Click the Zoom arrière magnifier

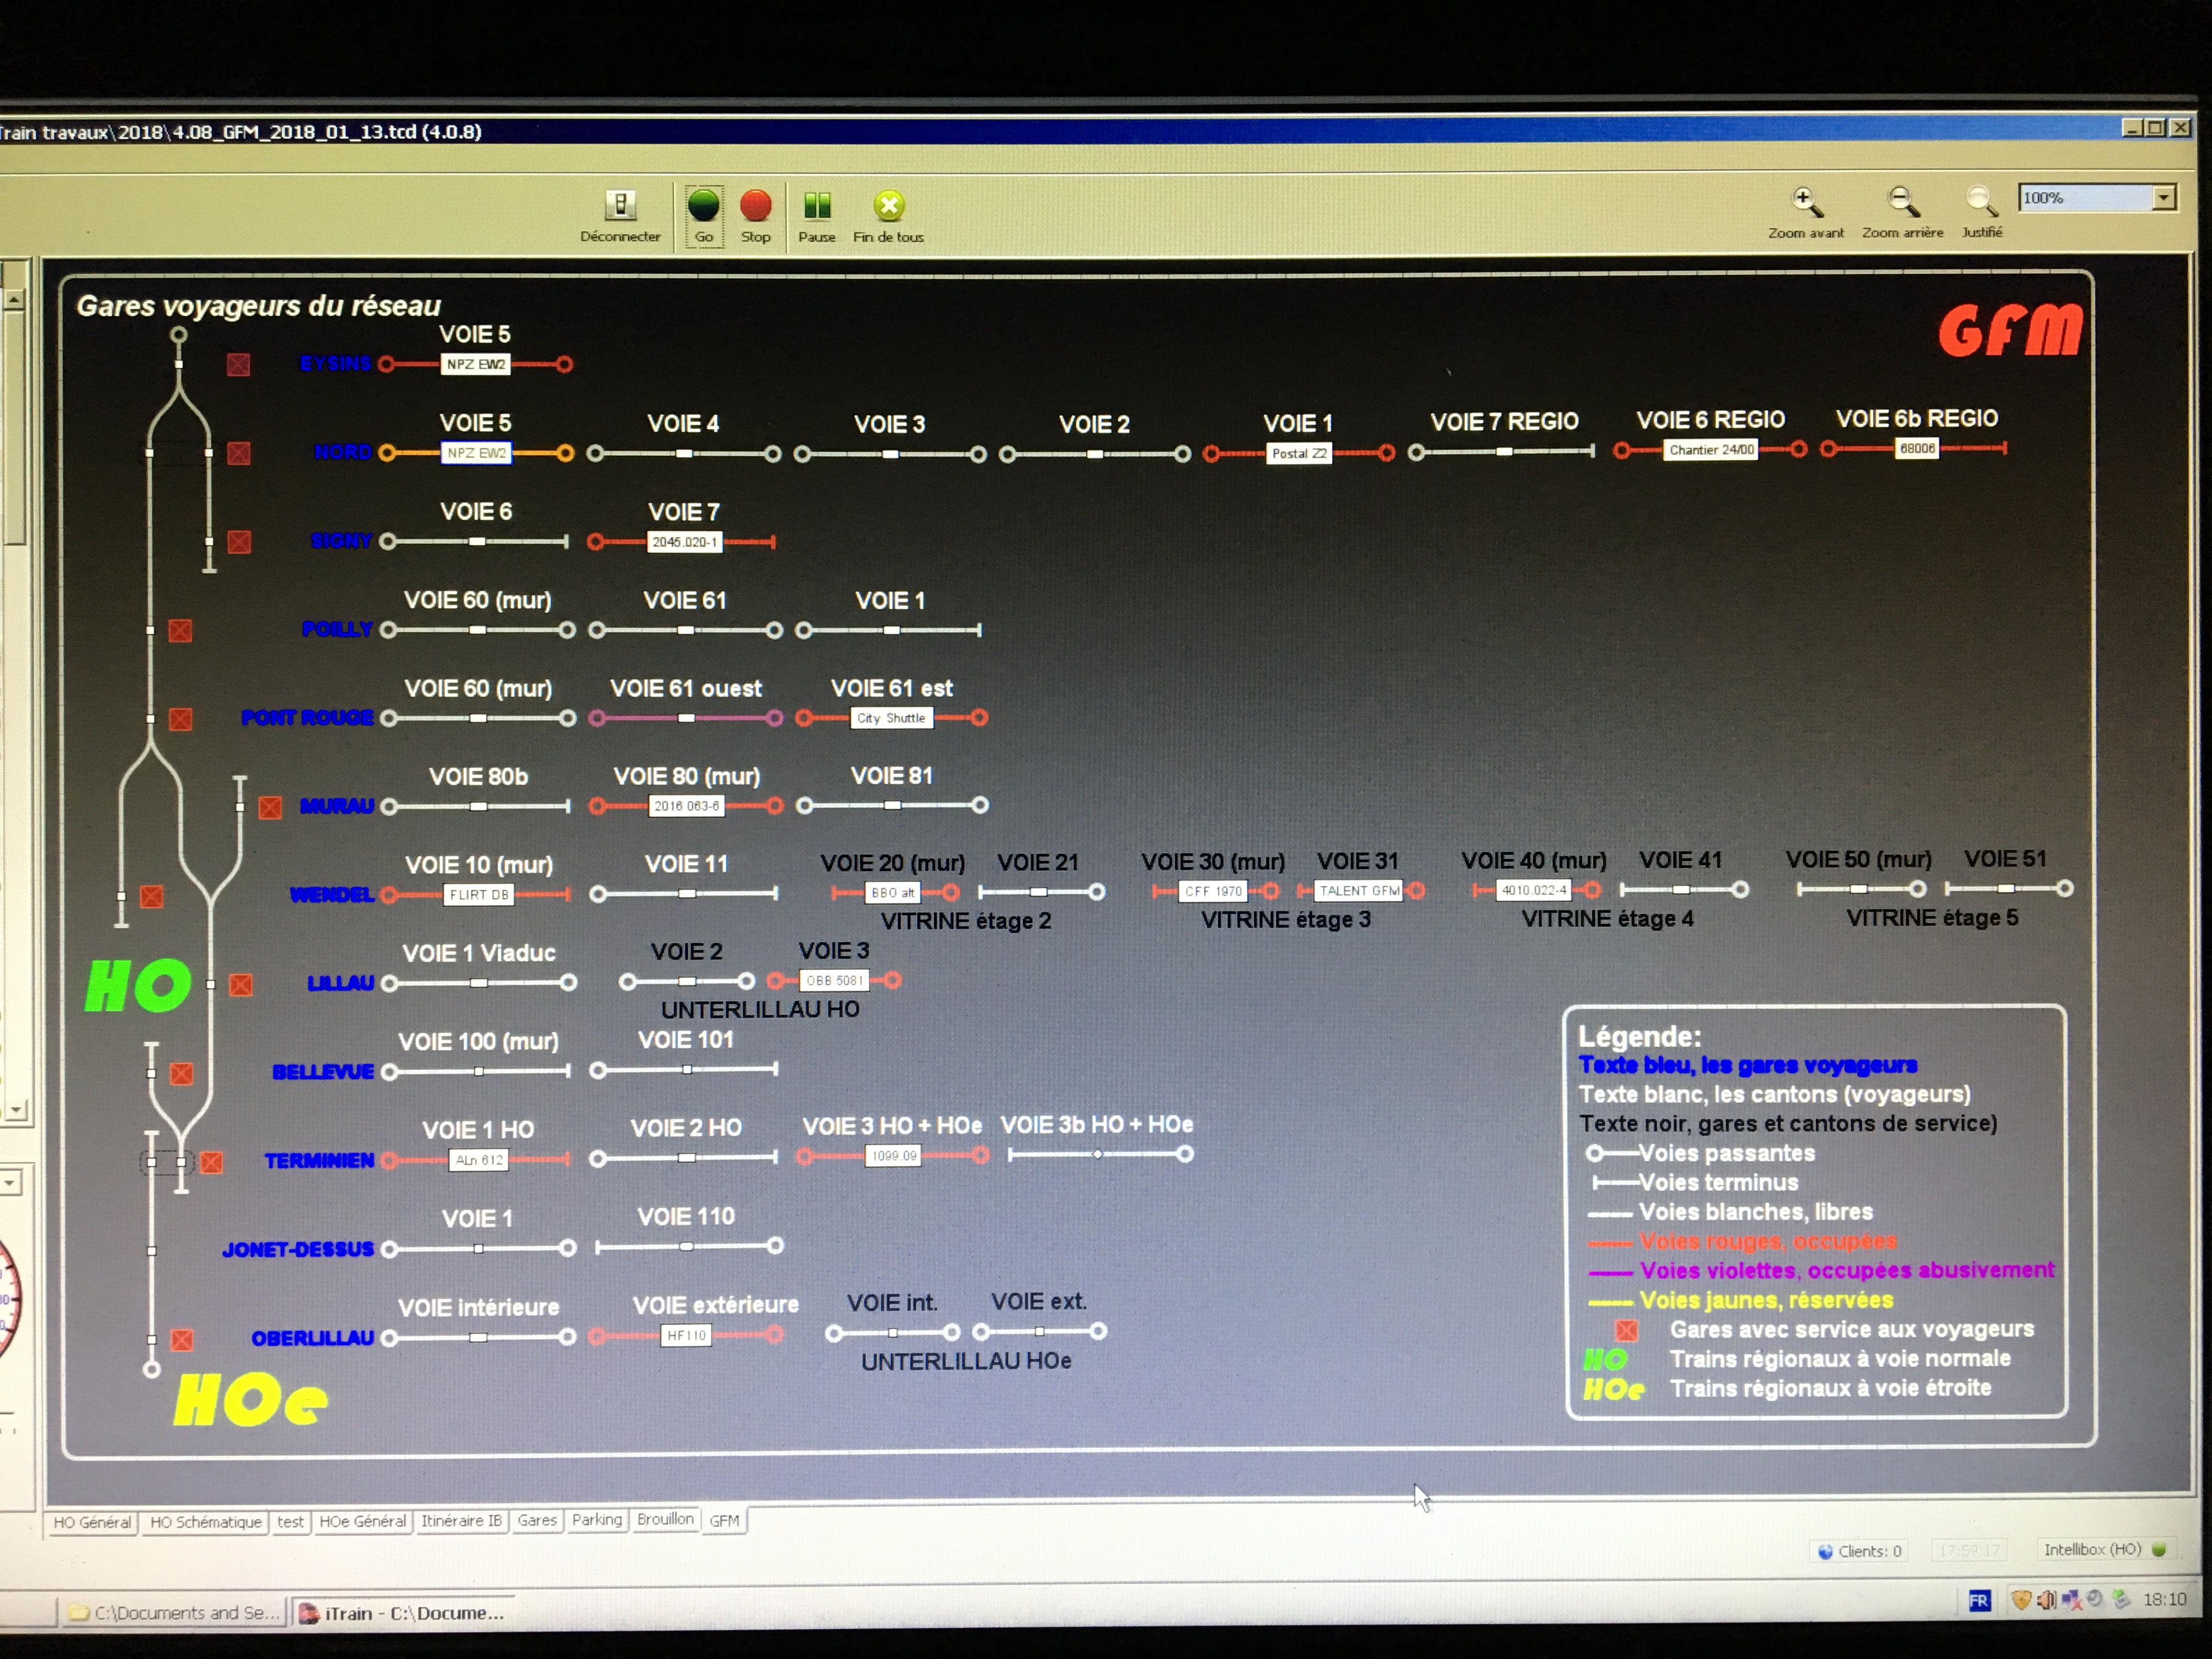1903,202
